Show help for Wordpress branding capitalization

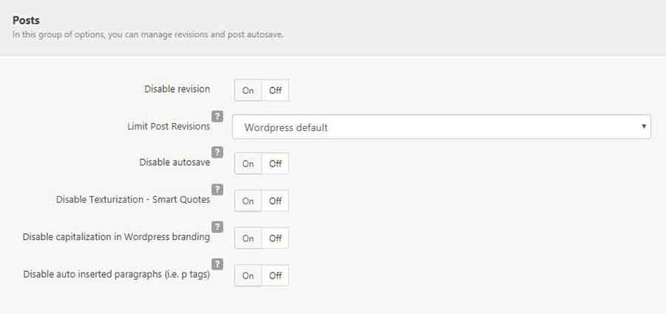pos(217,227)
